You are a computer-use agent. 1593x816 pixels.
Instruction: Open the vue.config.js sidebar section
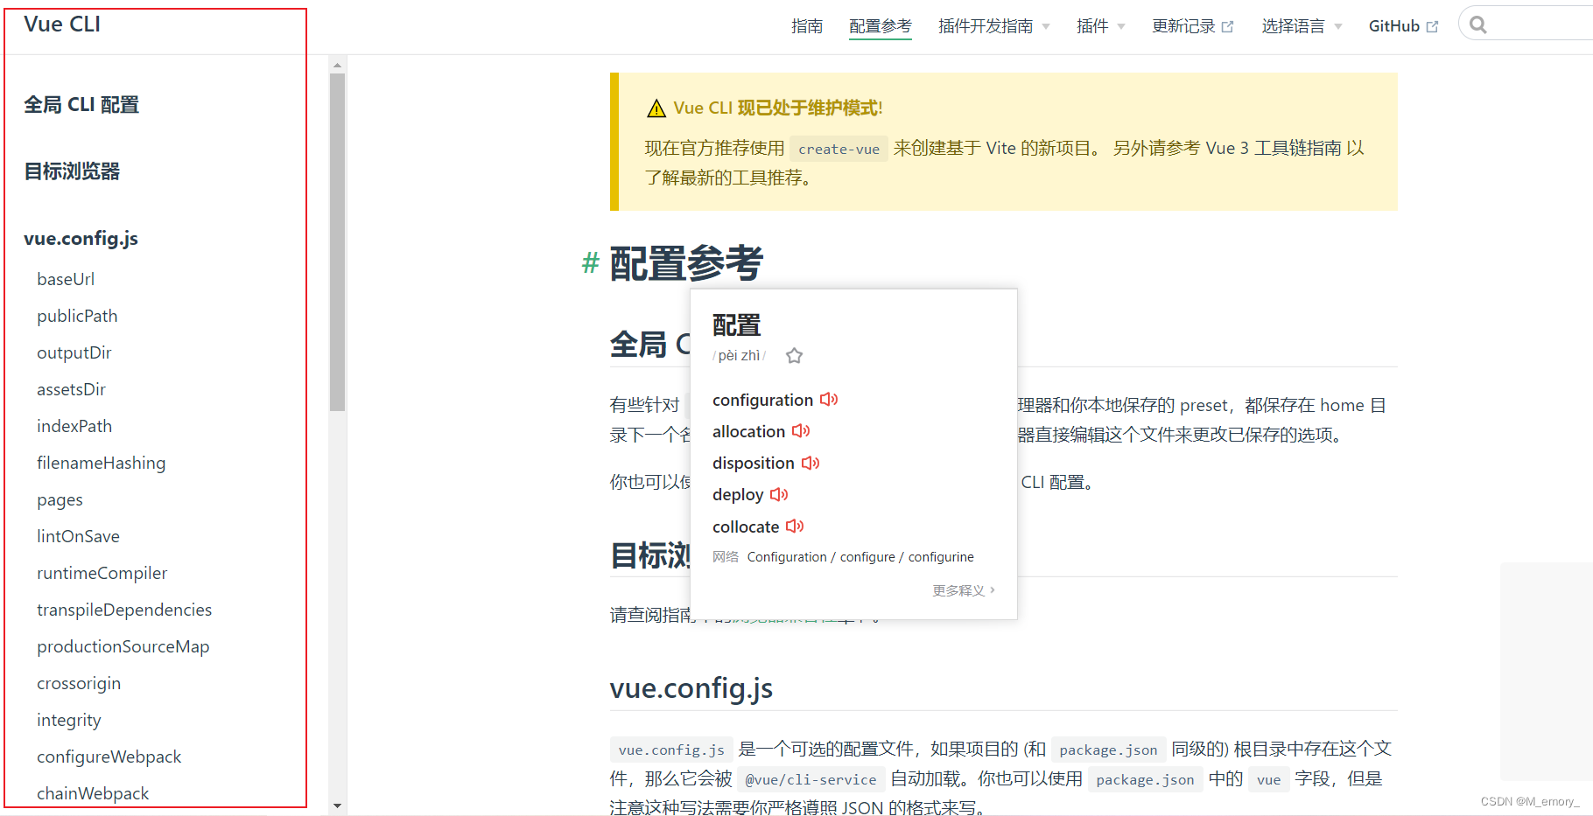click(81, 238)
